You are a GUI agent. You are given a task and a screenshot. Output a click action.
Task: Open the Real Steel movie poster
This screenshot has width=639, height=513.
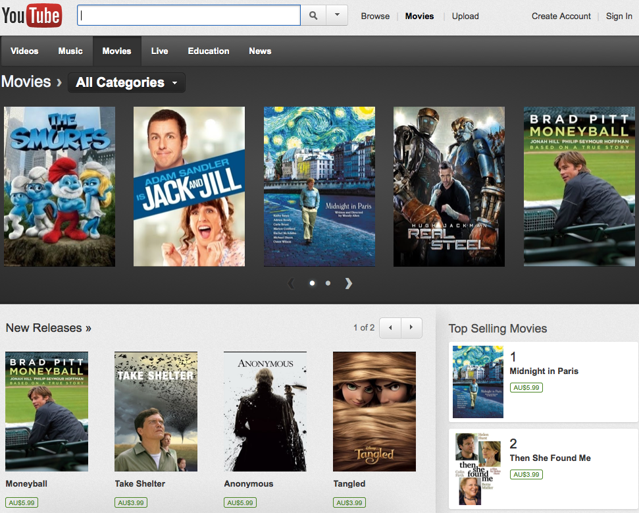449,186
